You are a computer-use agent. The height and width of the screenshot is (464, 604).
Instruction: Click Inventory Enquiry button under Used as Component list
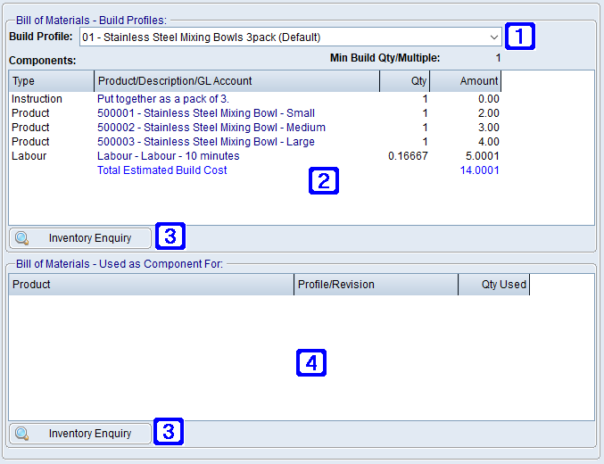[80, 434]
